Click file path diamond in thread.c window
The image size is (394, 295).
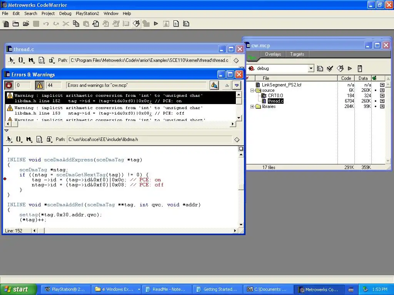[236, 60]
